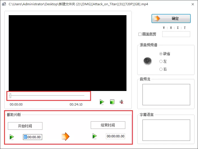Click the 00:24:10 total duration text
The height and width of the screenshot is (149, 198).
[76, 104]
